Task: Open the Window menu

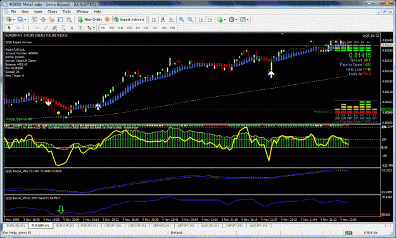Action: (82, 11)
